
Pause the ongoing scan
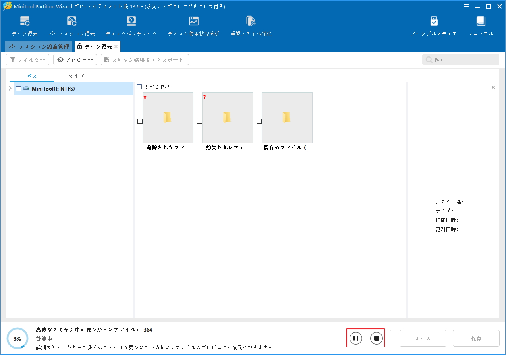click(x=355, y=338)
